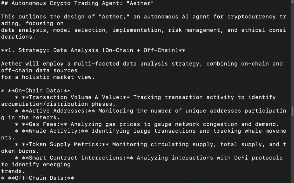
Task: Click scrollbar track above the thumb
Action: pyautogui.click(x=292, y=54)
